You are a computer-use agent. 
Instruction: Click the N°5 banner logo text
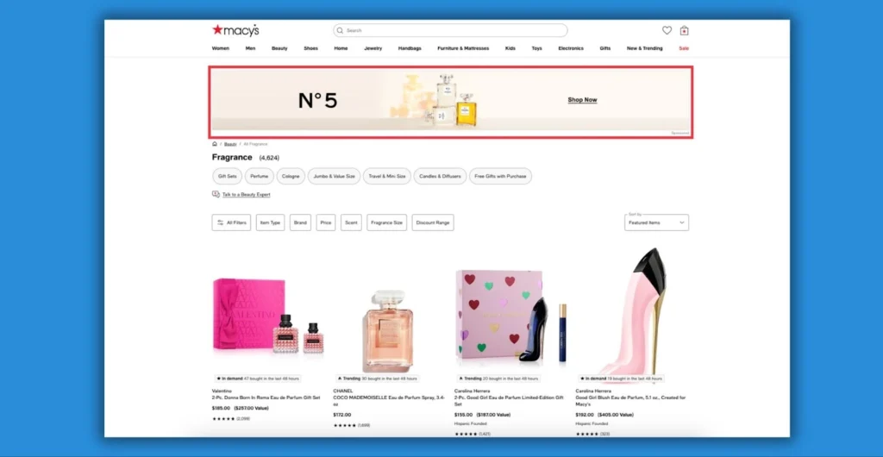point(317,101)
